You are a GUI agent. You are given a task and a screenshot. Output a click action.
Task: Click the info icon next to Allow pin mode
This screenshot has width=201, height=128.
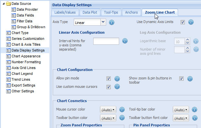[117, 78]
